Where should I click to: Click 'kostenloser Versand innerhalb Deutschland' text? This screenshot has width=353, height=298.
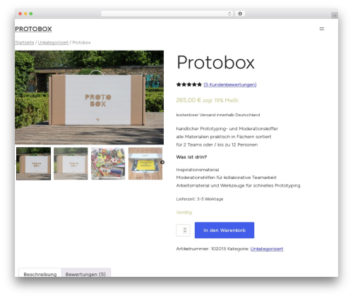(x=218, y=115)
